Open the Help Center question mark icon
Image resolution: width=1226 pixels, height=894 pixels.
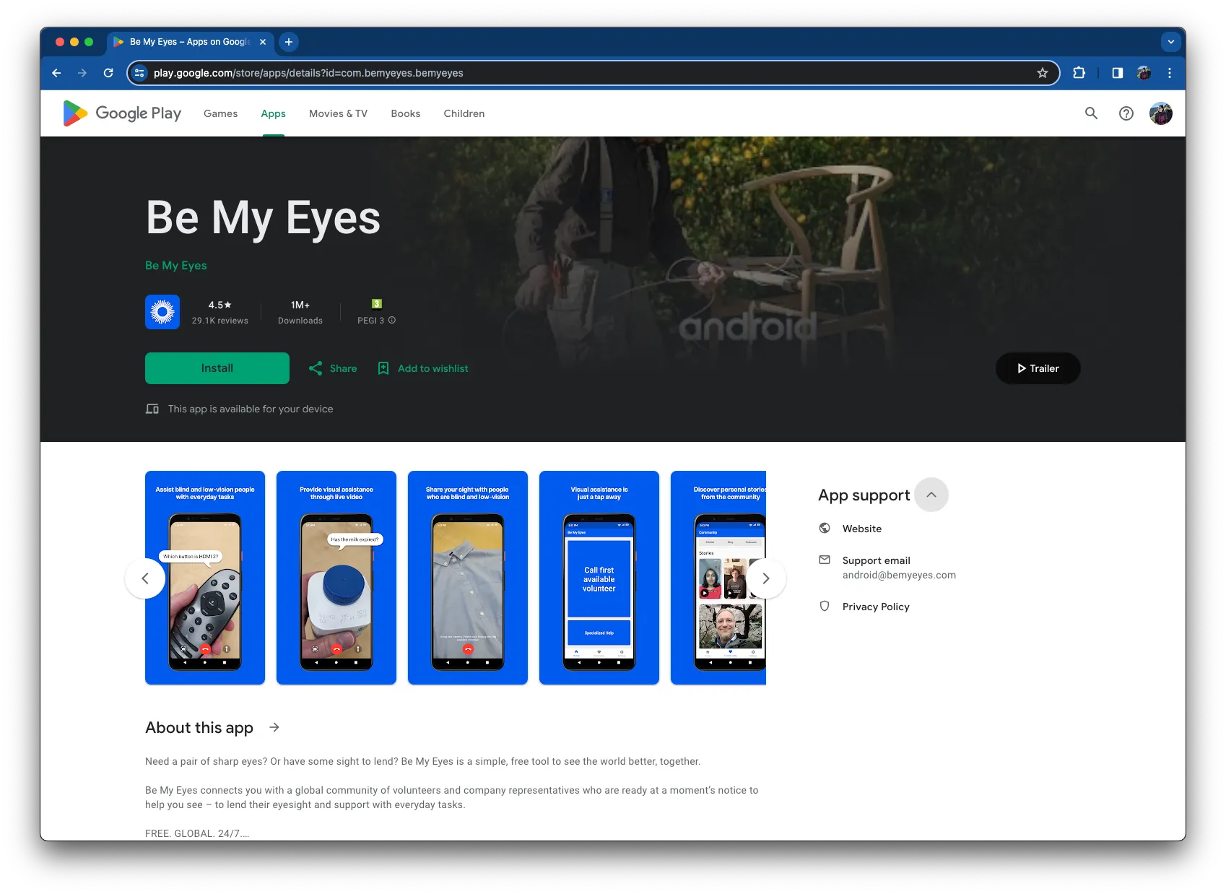(x=1126, y=113)
